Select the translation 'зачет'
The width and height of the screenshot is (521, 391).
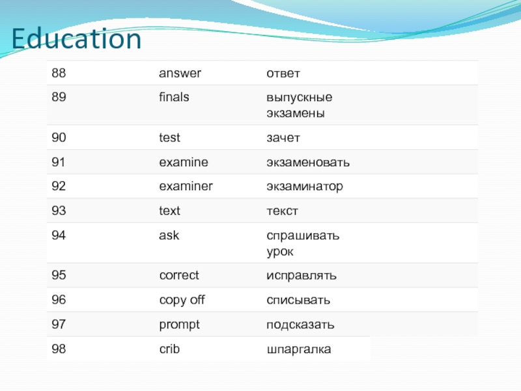[283, 138]
